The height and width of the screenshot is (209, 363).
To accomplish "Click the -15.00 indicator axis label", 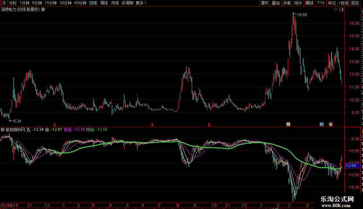I will pyautogui.click(x=354, y=187).
